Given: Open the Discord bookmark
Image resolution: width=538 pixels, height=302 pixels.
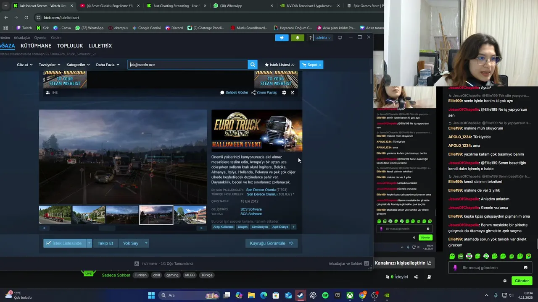Looking at the screenshot, I should pos(174,28).
